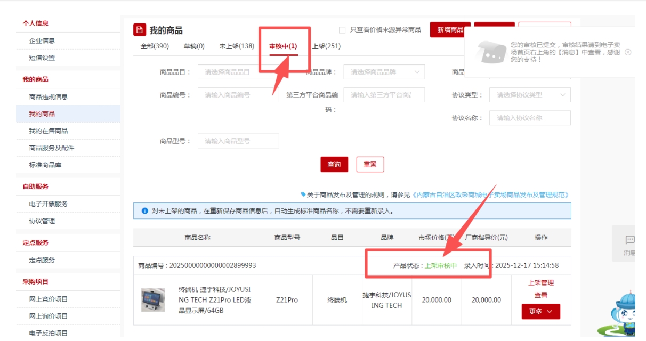Image resolution: width=646 pixels, height=341 pixels.
Task: Click the 商品编号 input field
Action: (238, 95)
